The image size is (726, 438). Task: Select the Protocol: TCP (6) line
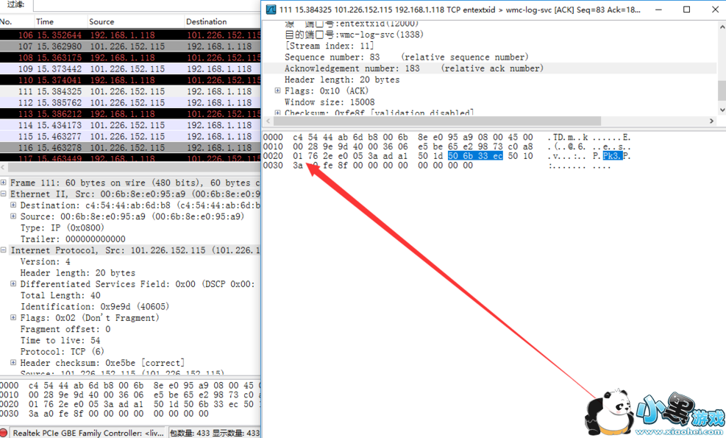pos(62,351)
